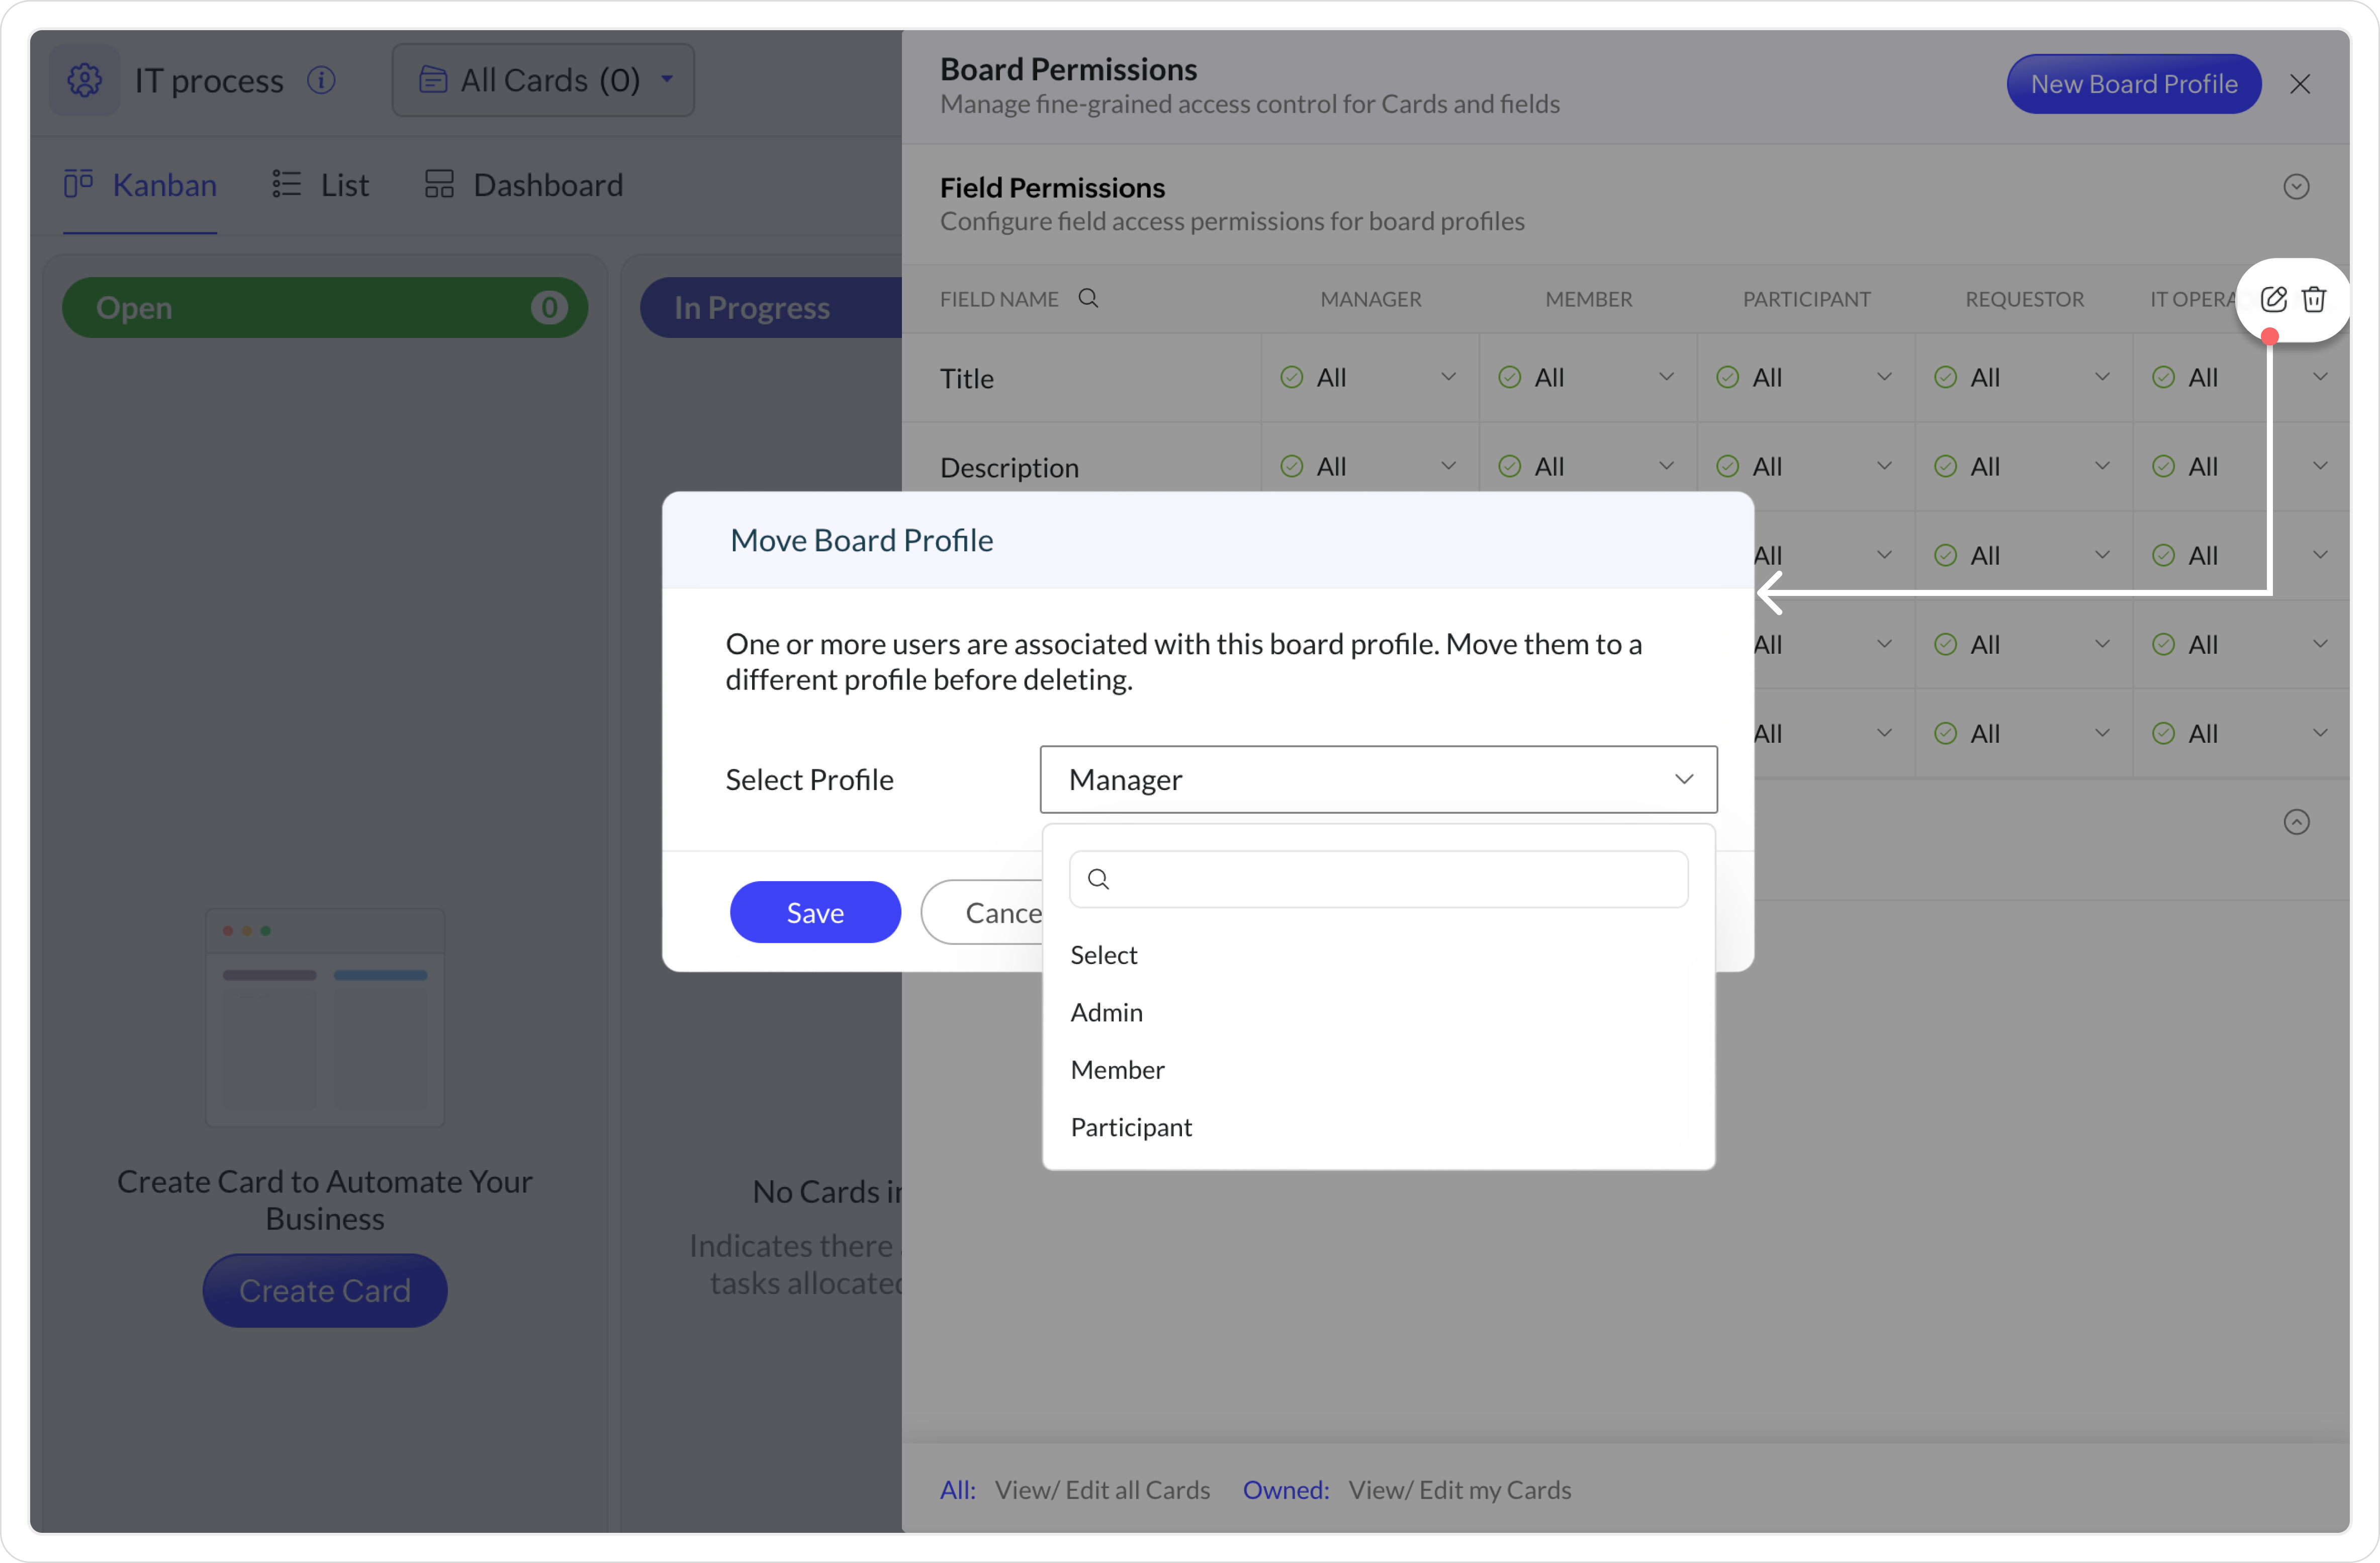Switch to the Dashboard view tab
The width and height of the screenshot is (2380, 1563).
524,185
